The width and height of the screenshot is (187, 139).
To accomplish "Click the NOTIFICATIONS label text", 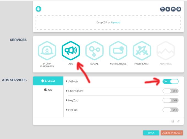I will tap(118, 64).
